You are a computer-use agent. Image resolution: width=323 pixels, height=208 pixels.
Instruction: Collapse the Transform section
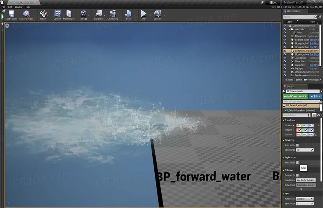pyautogui.click(x=284, y=120)
